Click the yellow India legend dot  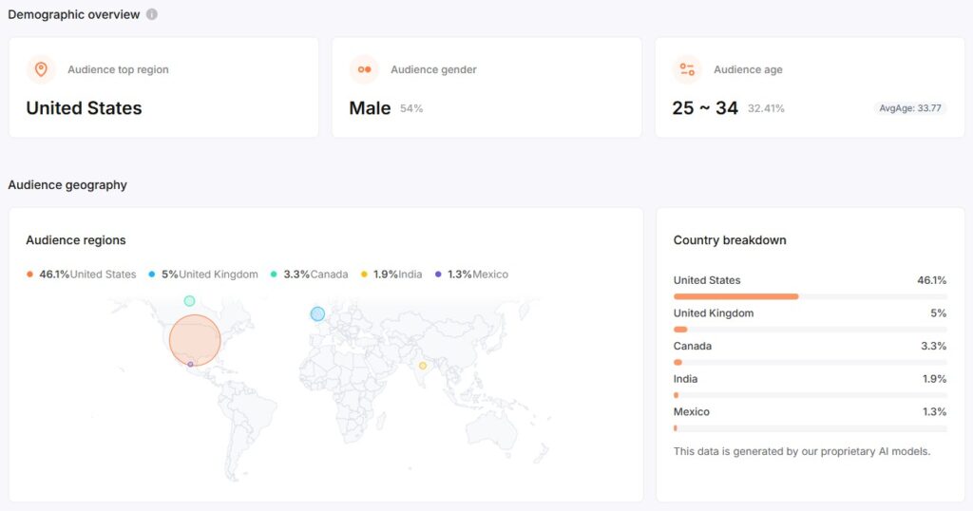(x=365, y=274)
